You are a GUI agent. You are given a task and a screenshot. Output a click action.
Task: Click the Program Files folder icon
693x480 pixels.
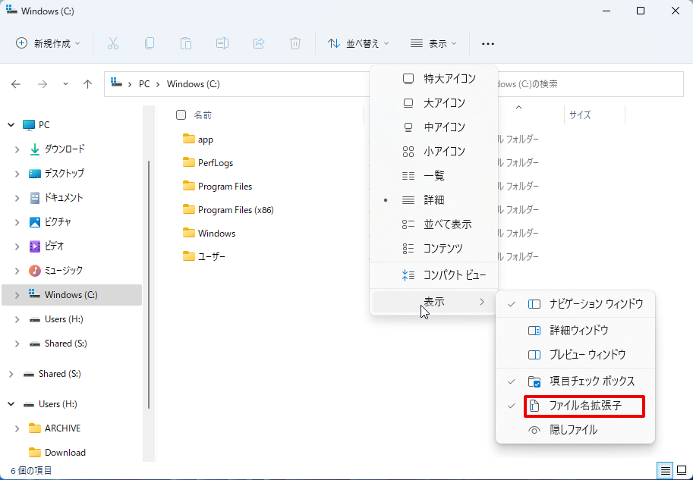point(189,186)
